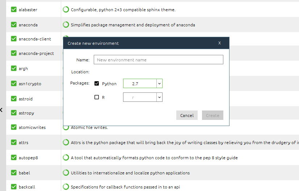Toggle the argh package checkbox
The width and height of the screenshot is (299, 191).
[14, 69]
